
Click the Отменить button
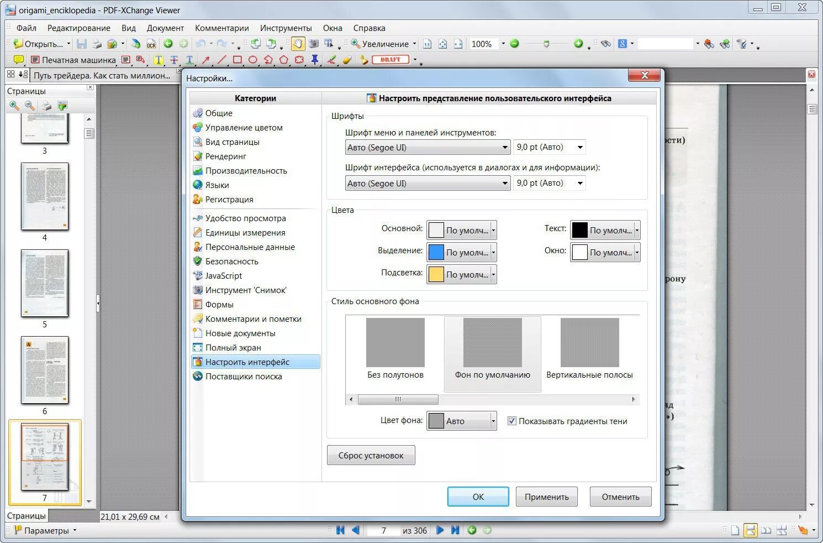[621, 497]
